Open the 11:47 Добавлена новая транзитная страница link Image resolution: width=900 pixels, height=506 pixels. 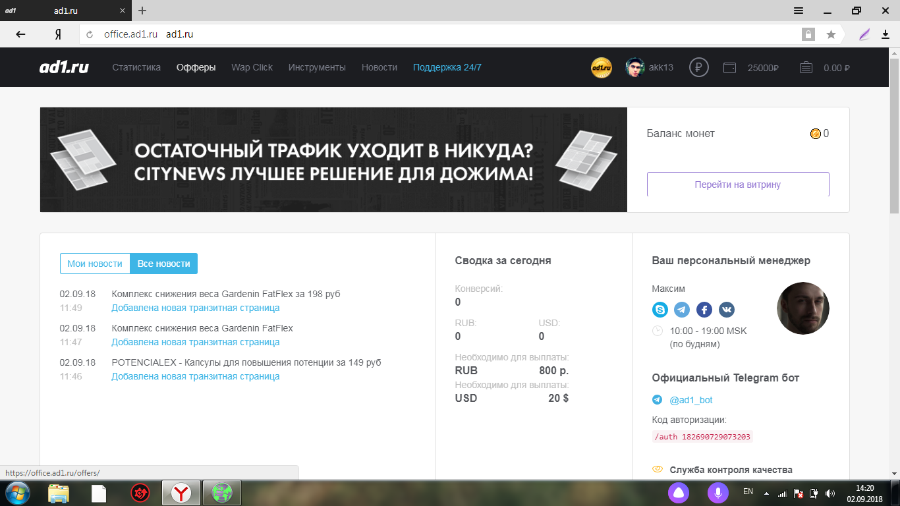196,342
